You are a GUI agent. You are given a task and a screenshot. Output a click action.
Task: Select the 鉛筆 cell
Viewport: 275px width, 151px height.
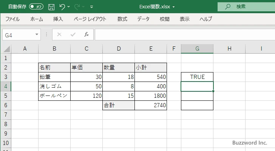(x=54, y=77)
